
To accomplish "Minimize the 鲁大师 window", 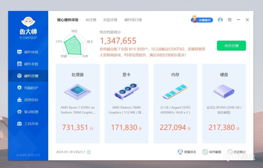I will tap(238, 20).
